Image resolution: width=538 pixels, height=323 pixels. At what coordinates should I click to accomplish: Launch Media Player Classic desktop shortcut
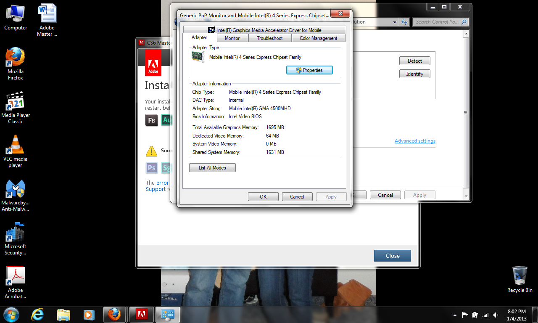(x=16, y=108)
